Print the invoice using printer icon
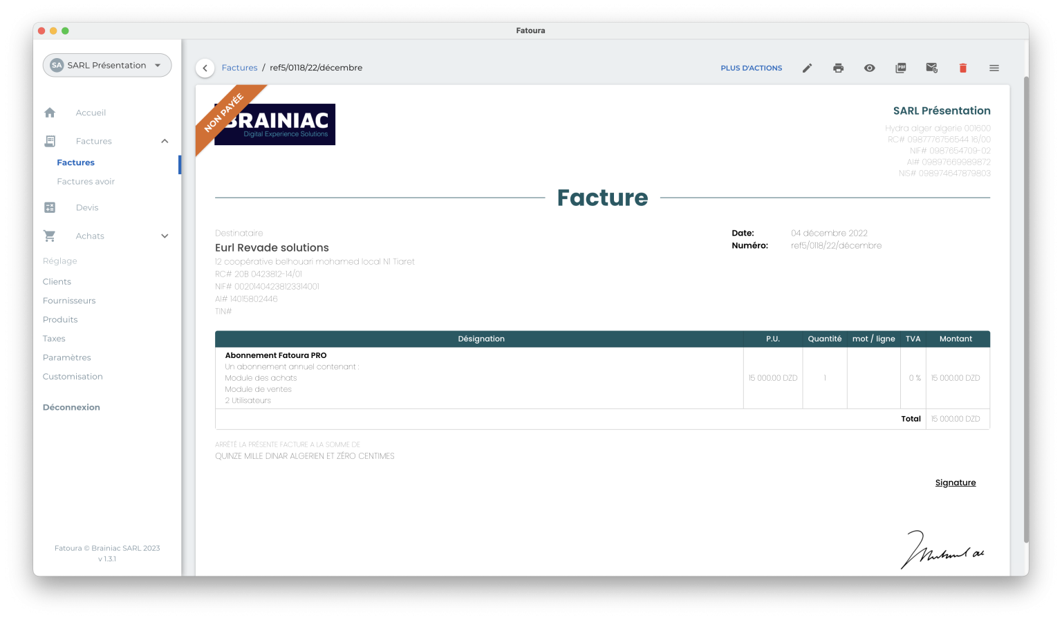The width and height of the screenshot is (1062, 620). point(838,68)
